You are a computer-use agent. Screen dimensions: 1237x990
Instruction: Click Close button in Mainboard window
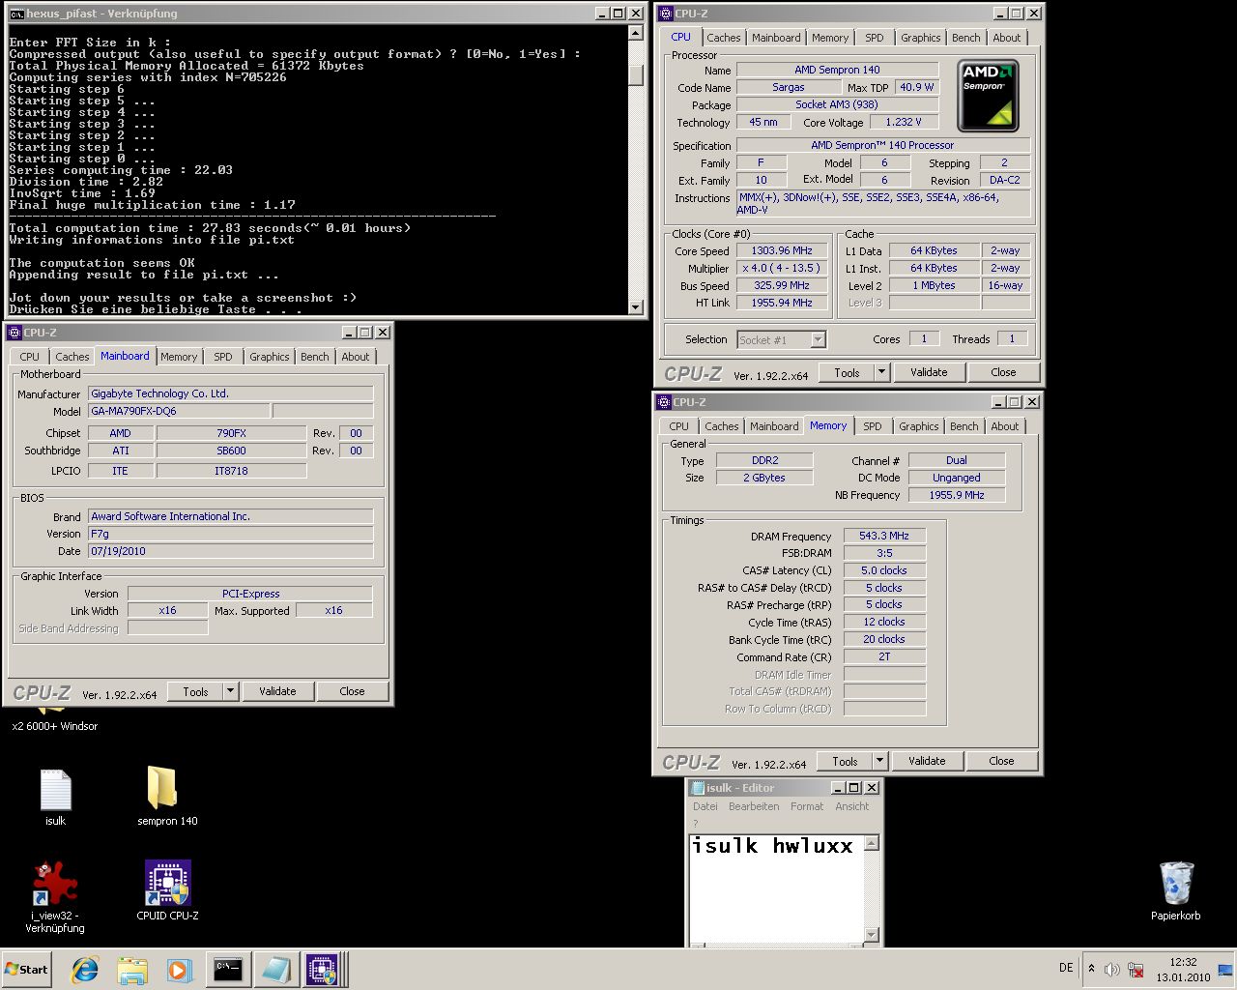[352, 691]
